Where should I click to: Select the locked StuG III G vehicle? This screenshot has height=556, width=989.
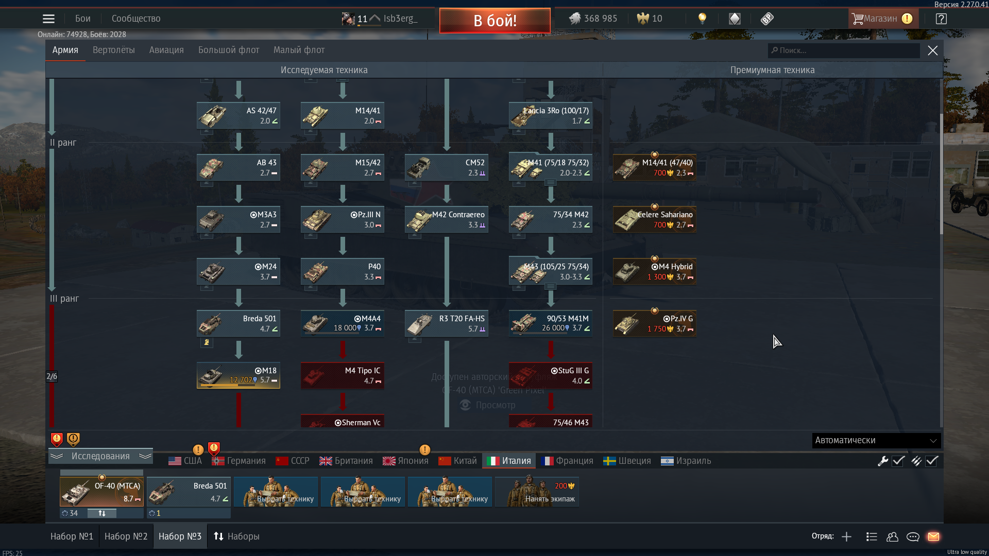(551, 375)
